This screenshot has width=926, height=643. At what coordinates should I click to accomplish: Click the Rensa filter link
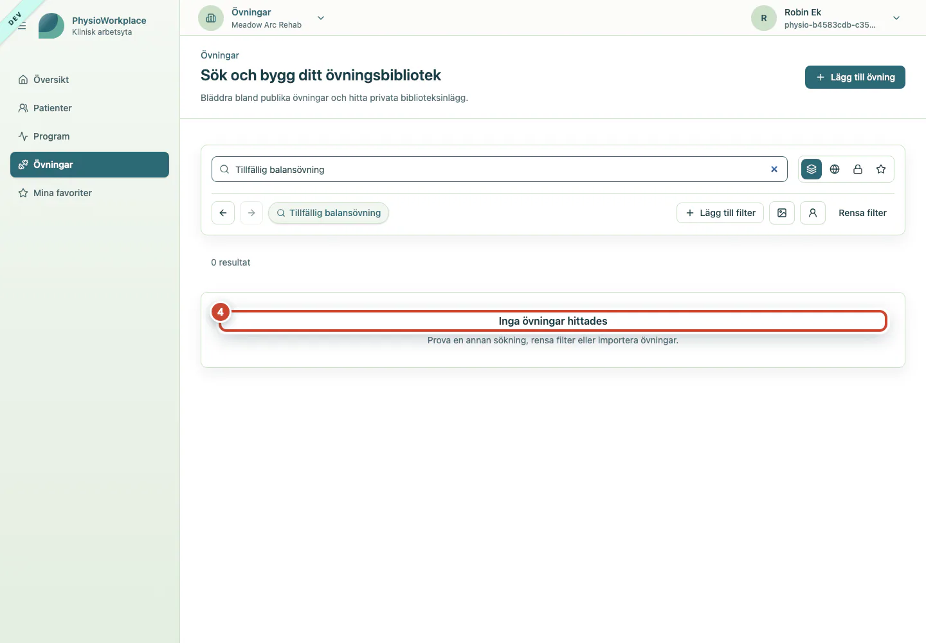862,213
